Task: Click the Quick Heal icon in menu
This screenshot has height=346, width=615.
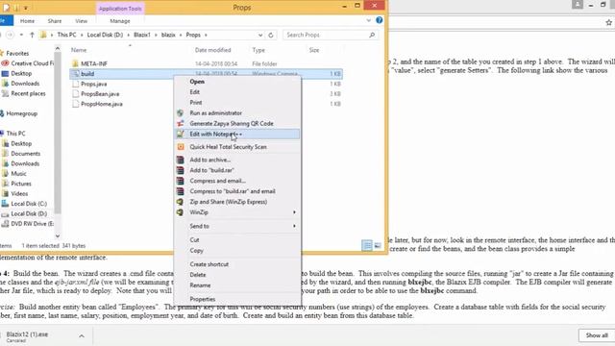Action: click(x=181, y=147)
